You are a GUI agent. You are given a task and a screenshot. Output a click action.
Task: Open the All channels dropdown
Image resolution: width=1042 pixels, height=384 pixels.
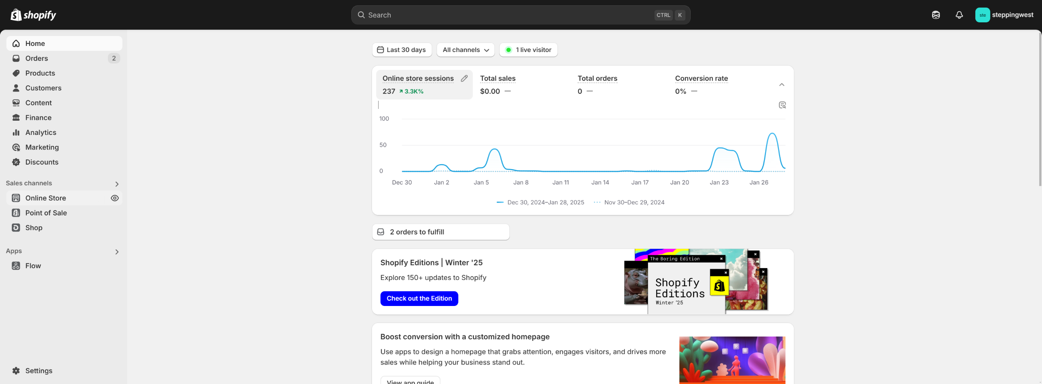click(x=466, y=50)
